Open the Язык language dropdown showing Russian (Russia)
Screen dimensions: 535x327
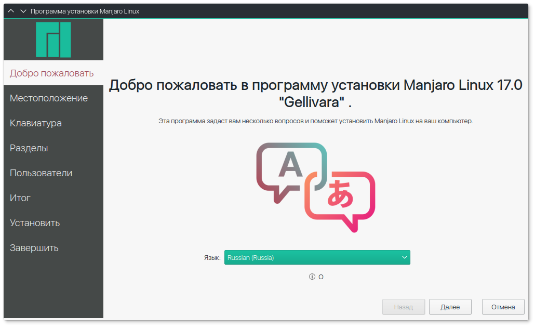317,257
